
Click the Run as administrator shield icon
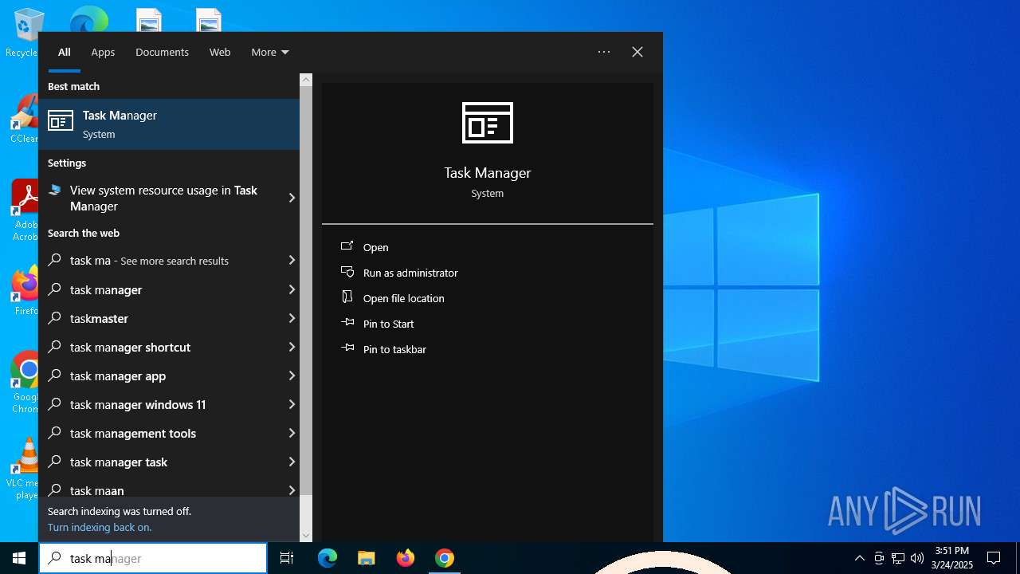[x=347, y=273]
